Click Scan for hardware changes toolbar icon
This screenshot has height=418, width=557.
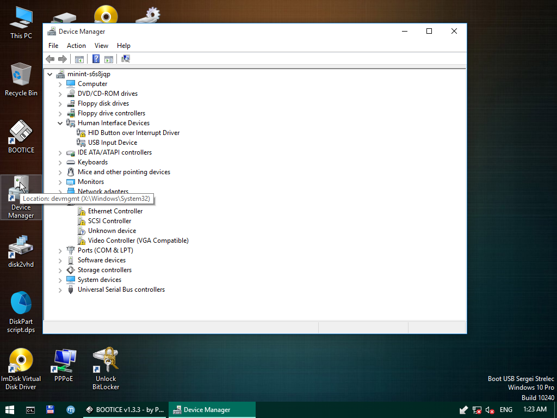(x=126, y=59)
